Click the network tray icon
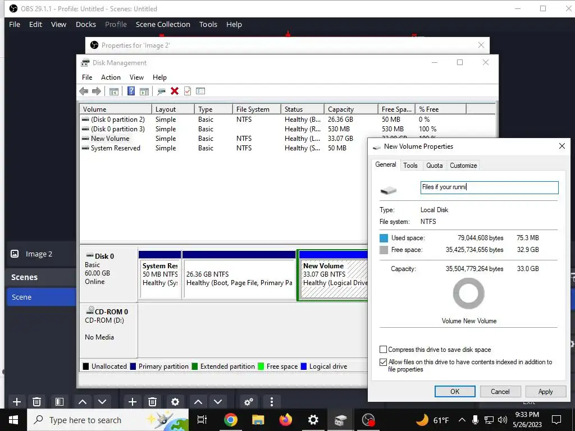Screen dimensions: 575x431 (x=489, y=420)
